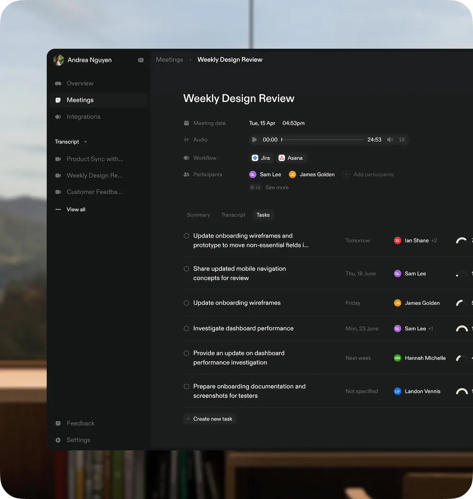The height and width of the screenshot is (499, 473).
Task: Click the Friday due date
Action: click(x=353, y=303)
